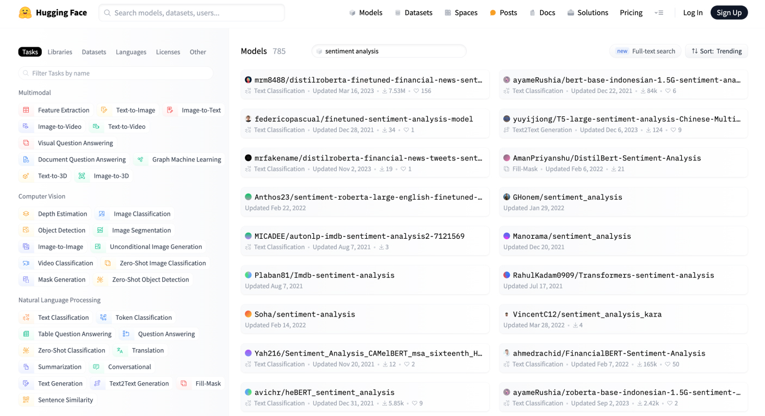
Task: Open the Datasets page from top navigation
Action: click(413, 13)
